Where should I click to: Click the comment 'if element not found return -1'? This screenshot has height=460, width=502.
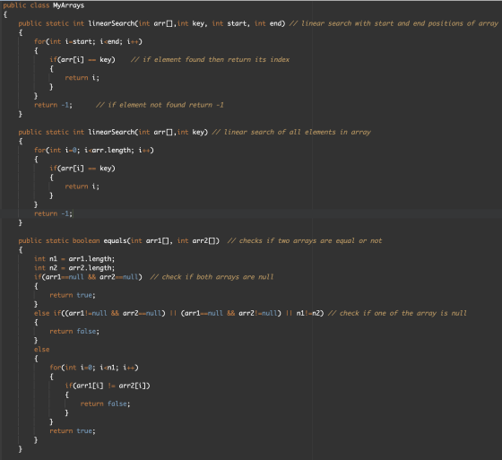(x=160, y=105)
